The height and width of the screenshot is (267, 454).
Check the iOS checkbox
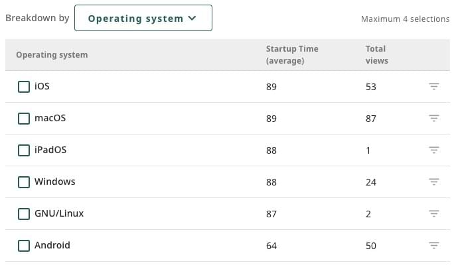pyautogui.click(x=24, y=87)
